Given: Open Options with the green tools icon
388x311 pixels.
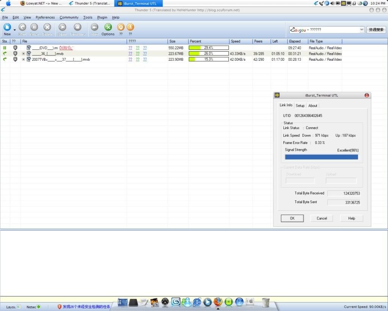Looking at the screenshot, I should click(108, 27).
